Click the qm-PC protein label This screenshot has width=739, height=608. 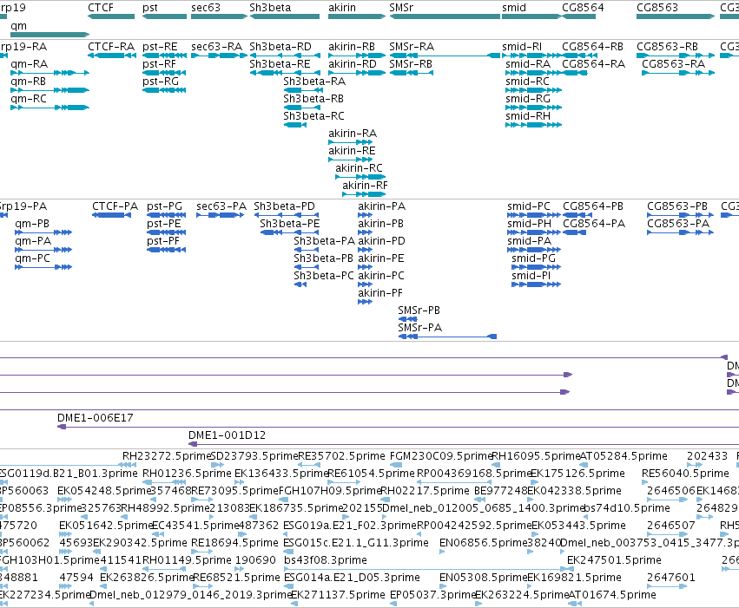point(32,258)
